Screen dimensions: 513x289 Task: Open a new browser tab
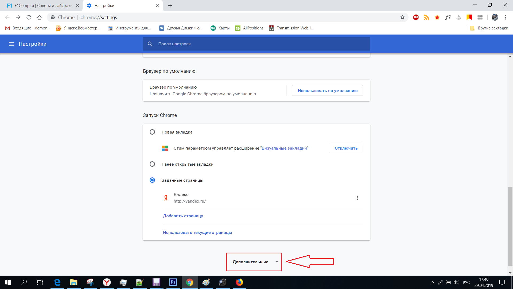pos(170,6)
